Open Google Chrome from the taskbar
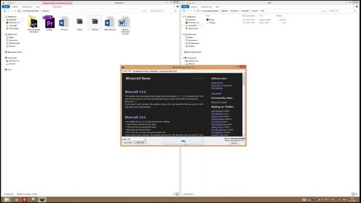The width and height of the screenshot is (361, 203). [x=16, y=200]
